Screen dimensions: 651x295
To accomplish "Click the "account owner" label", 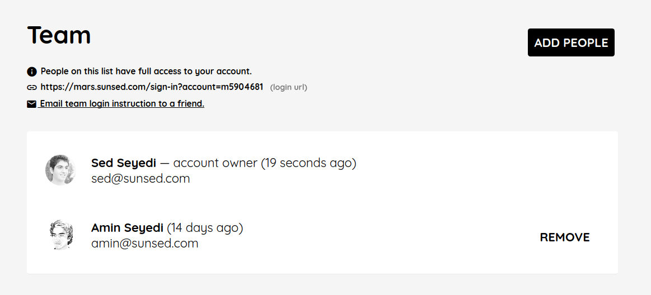I will point(215,163).
